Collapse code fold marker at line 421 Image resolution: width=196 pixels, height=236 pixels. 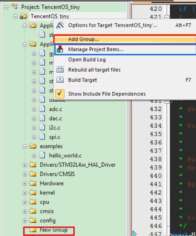(167, 17)
